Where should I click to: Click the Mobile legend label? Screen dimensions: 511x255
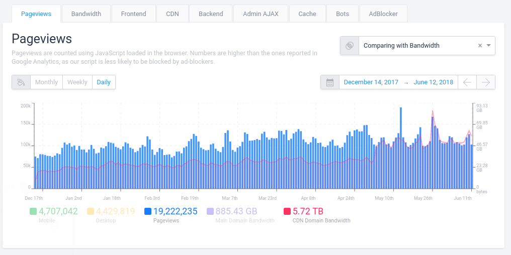47,220
